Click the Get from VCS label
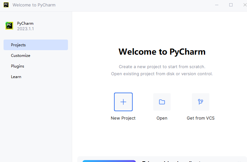The width and height of the screenshot is (247, 162). pyautogui.click(x=201, y=118)
